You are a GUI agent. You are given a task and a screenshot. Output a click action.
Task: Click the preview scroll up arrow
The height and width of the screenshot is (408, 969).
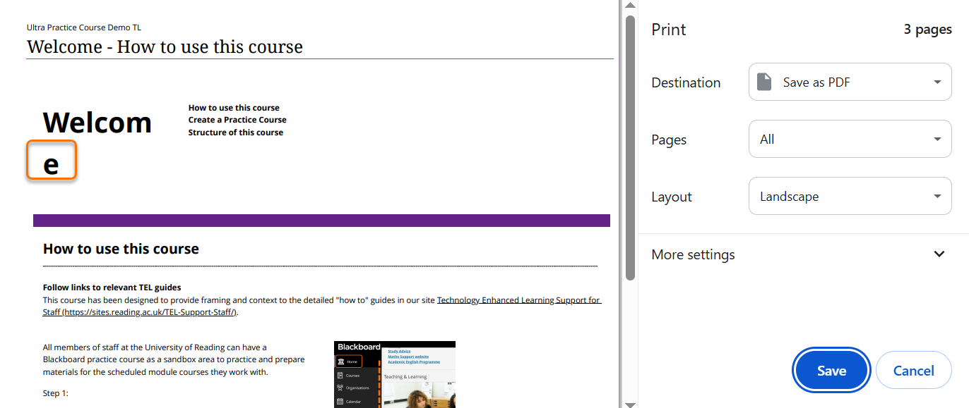click(x=630, y=6)
